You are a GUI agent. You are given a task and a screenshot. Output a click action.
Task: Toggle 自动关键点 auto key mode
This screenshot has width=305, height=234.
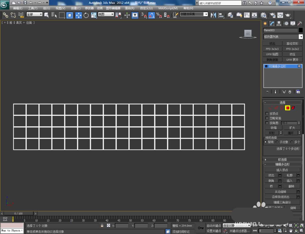tap(213, 226)
